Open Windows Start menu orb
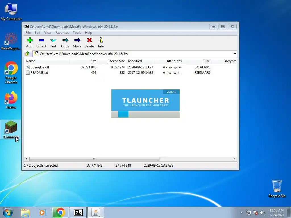 coord(8,212)
